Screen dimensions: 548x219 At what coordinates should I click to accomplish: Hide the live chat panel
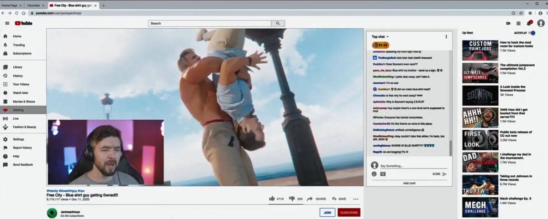pyautogui.click(x=409, y=183)
